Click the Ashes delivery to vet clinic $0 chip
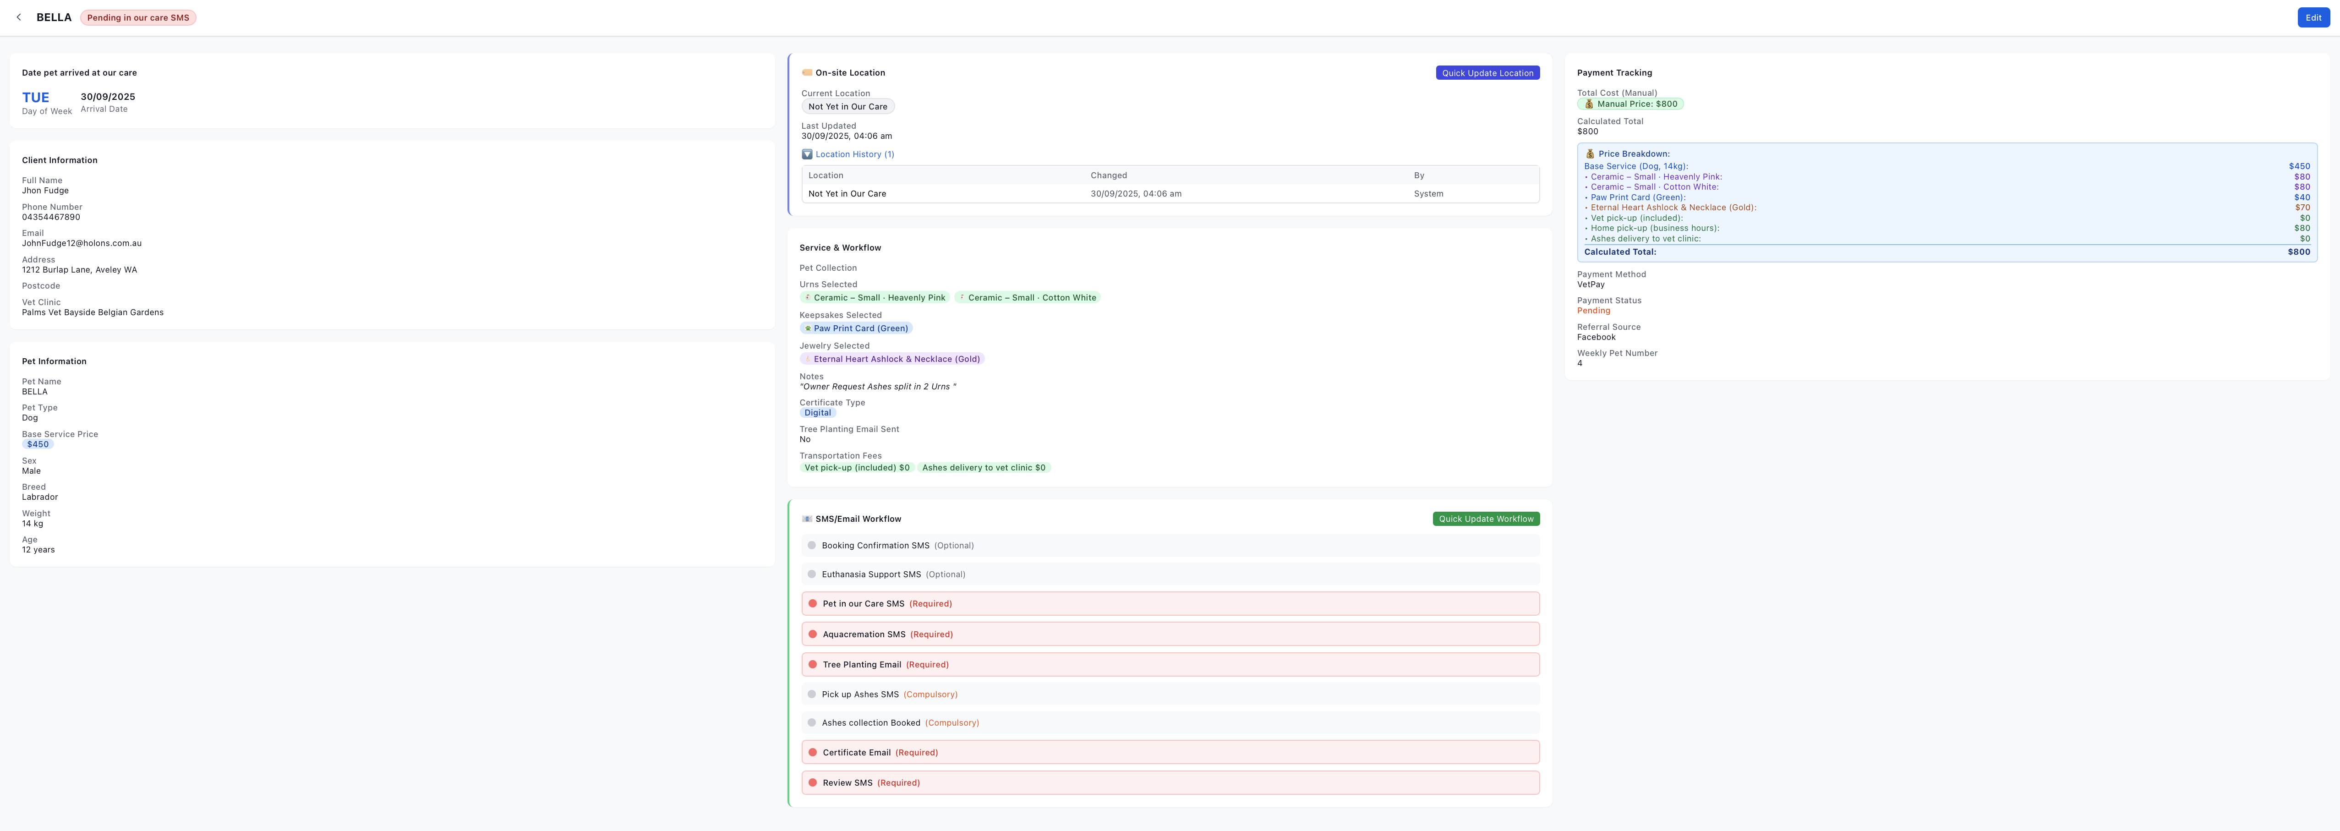 pos(984,468)
